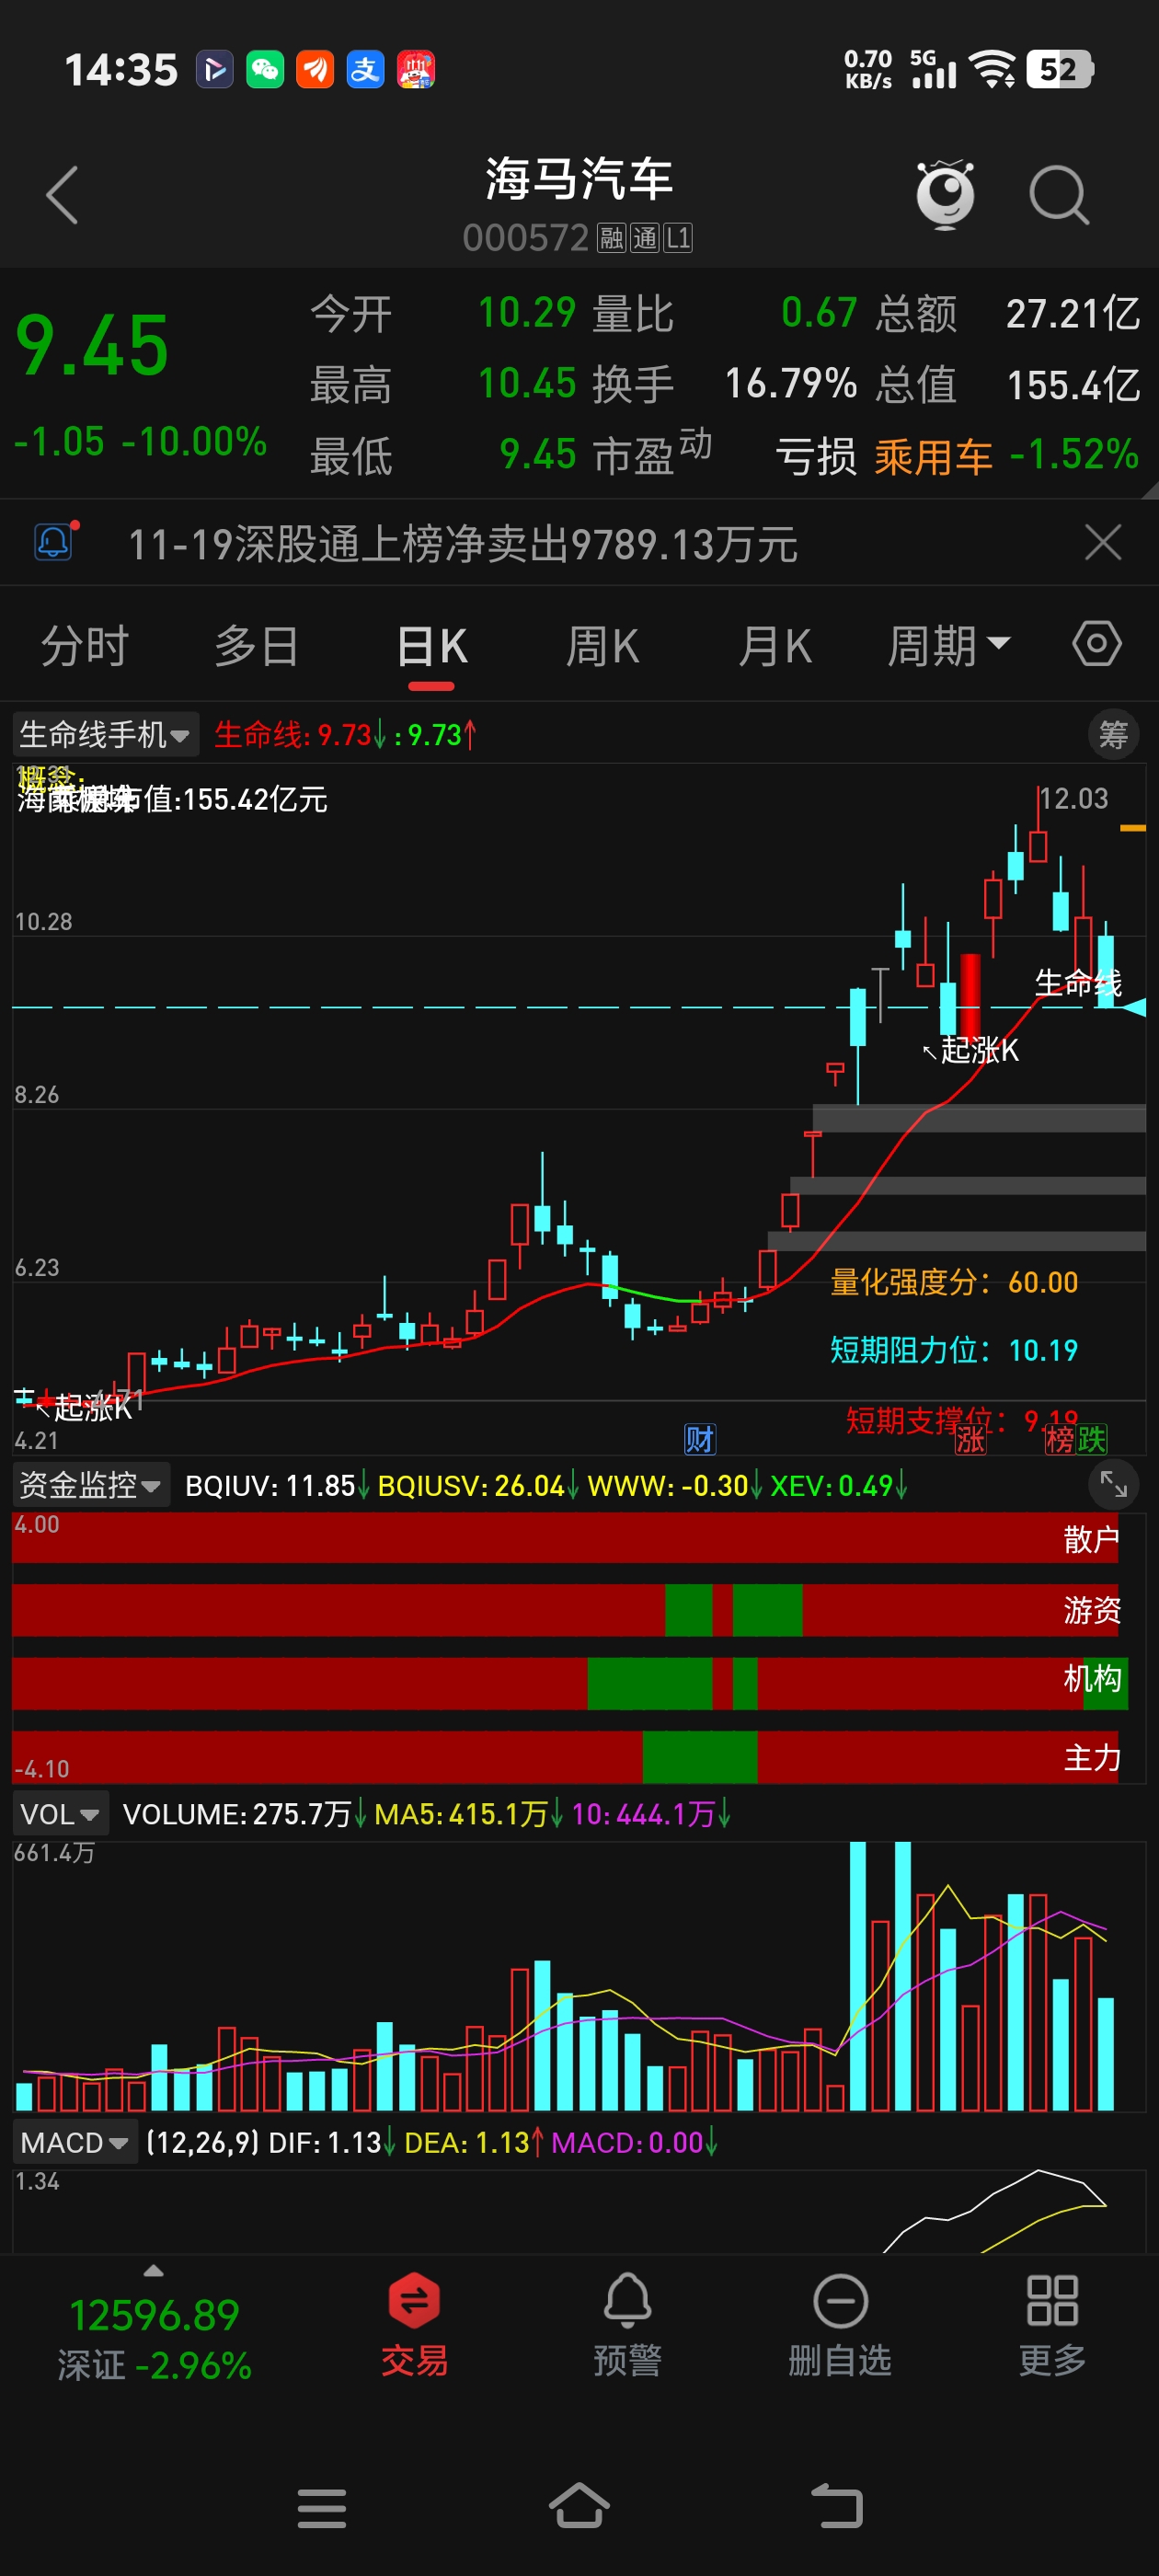Image resolution: width=1159 pixels, height=2576 pixels.
Task: Open 生命线手机 indicator dropdown
Action: point(105,735)
